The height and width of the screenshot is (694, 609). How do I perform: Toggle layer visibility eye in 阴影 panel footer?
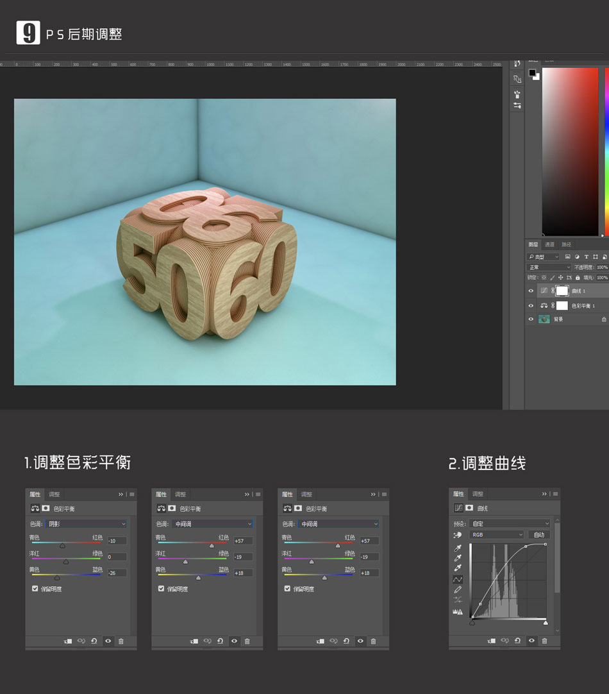[x=108, y=641]
